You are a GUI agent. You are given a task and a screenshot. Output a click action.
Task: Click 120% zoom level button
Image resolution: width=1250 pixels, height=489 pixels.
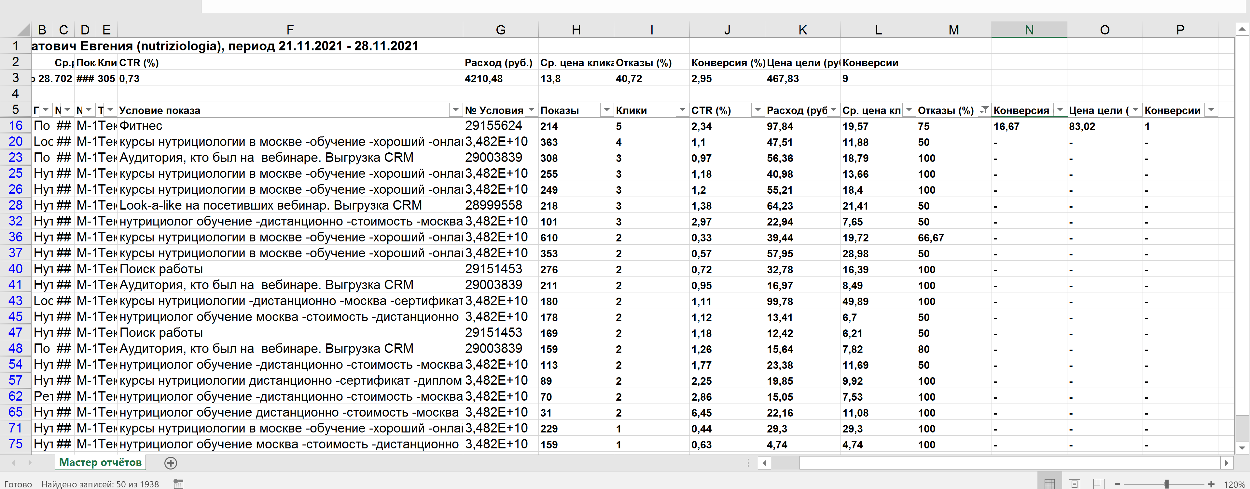point(1233,484)
